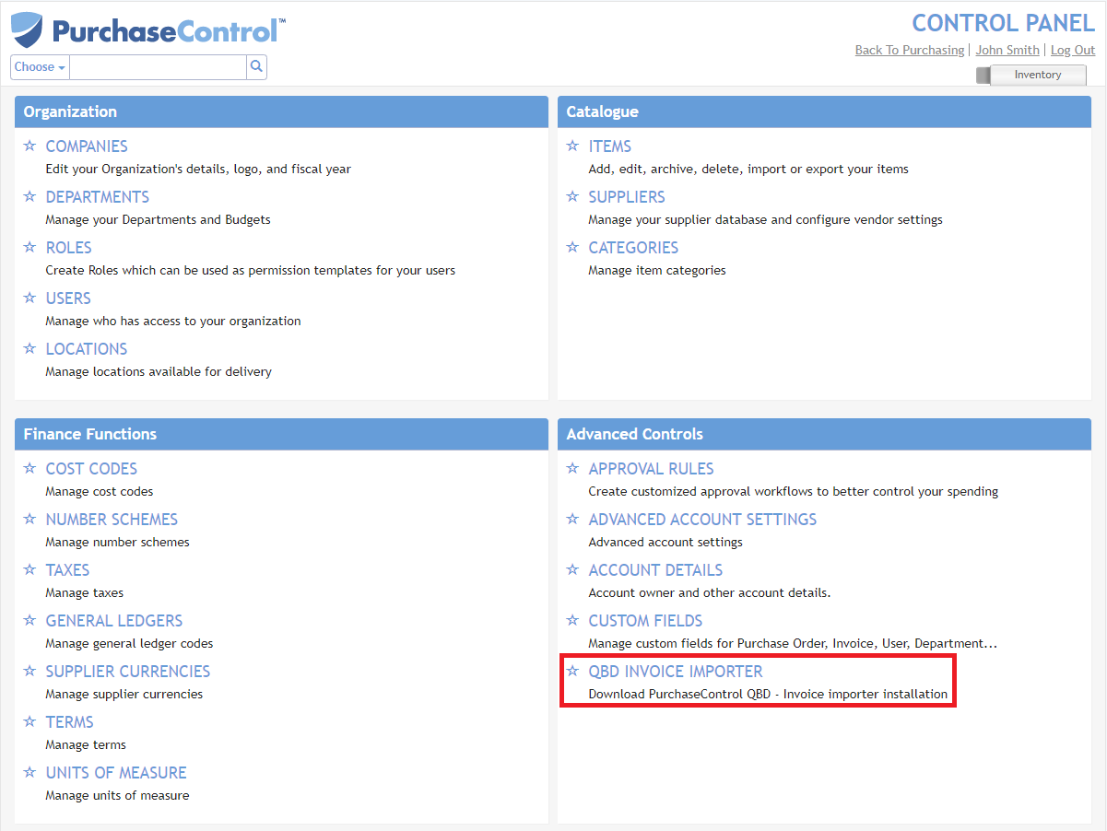
Task: Click the star icon beside SUPPLIERS
Action: 572,196
